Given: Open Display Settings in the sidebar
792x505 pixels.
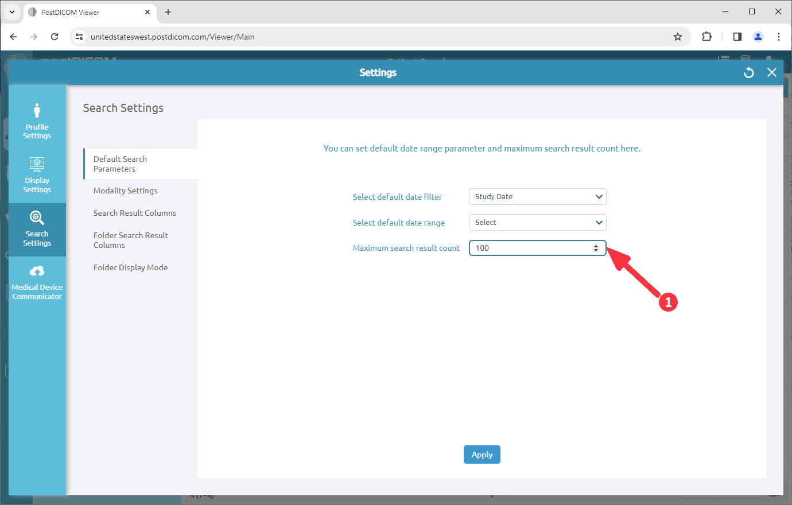Looking at the screenshot, I should coord(37,173).
